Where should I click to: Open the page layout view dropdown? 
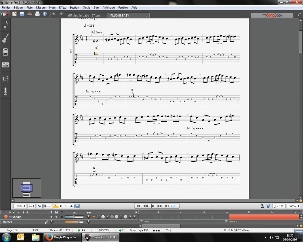(32, 206)
